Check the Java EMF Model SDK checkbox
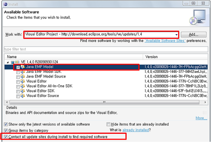Image resolution: width=211 pixels, height=142 pixels. point(18,72)
